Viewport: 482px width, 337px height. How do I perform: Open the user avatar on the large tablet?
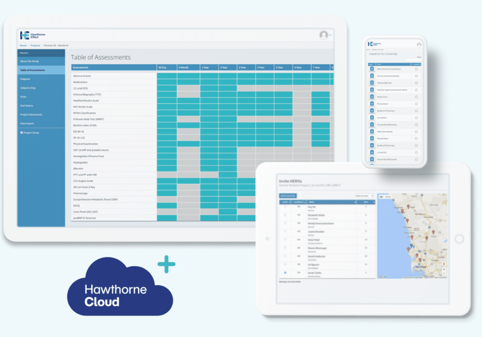point(324,35)
